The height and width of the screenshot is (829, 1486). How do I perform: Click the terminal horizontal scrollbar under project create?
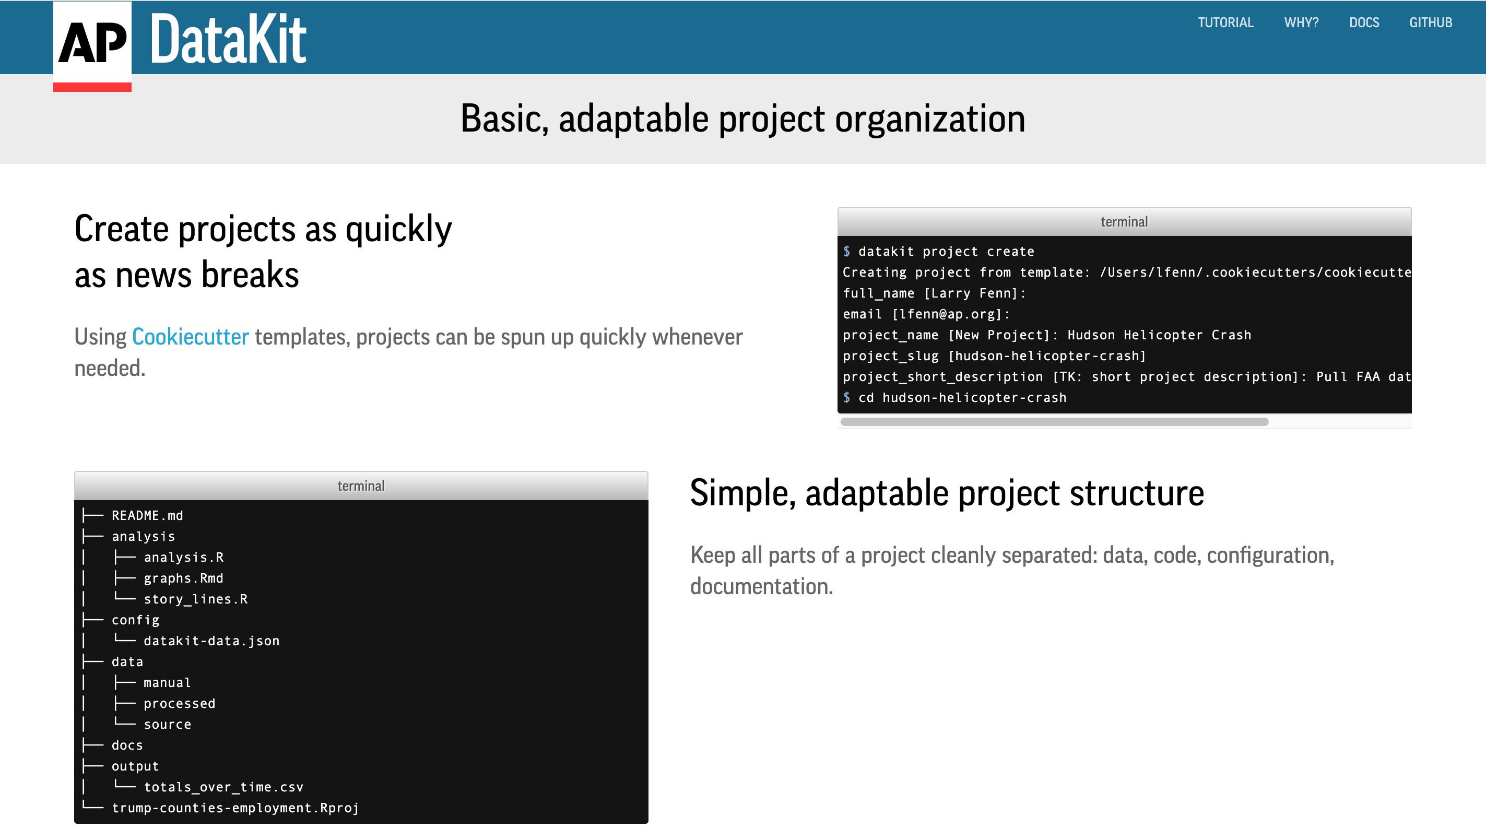[x=1054, y=422]
